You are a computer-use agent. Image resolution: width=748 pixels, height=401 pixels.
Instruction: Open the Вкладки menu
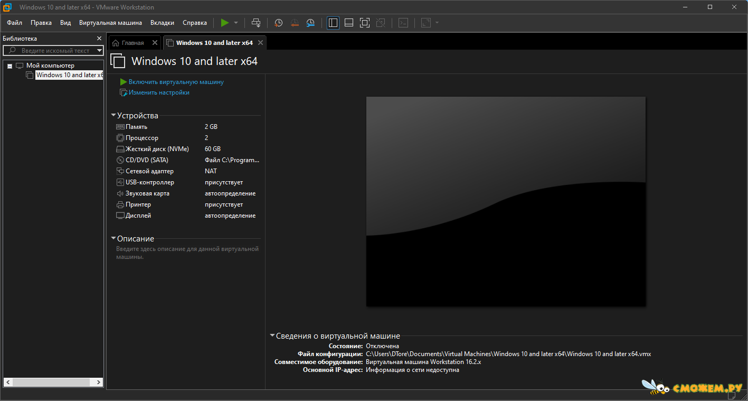pyautogui.click(x=162, y=23)
